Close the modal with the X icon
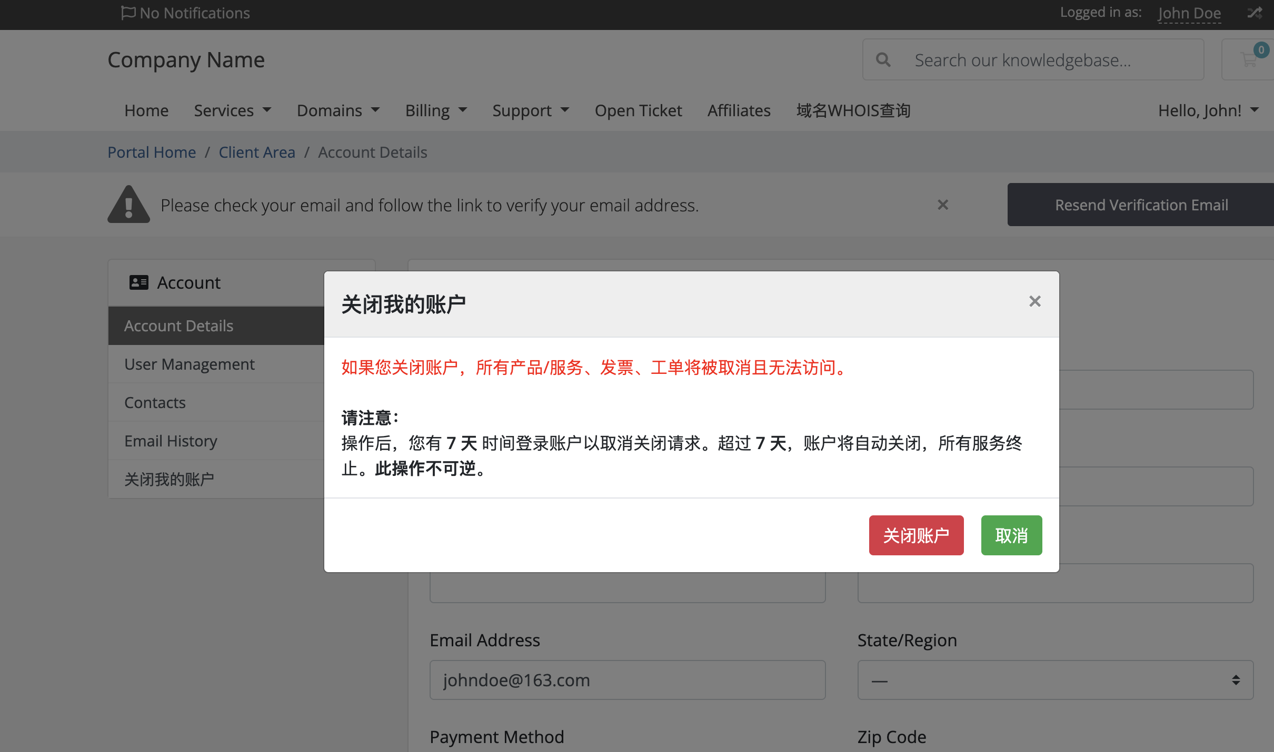 pyautogui.click(x=1034, y=301)
